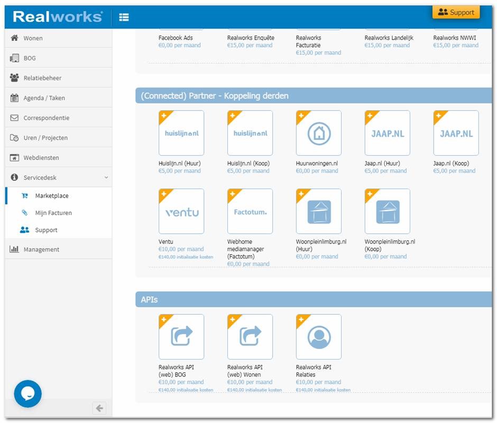Click the Huurwoningen.nl product name
This screenshot has height=423, width=497.
click(317, 163)
